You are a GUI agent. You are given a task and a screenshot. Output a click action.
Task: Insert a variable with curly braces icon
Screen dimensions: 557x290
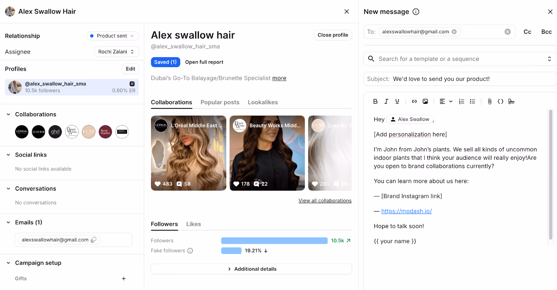click(x=501, y=101)
